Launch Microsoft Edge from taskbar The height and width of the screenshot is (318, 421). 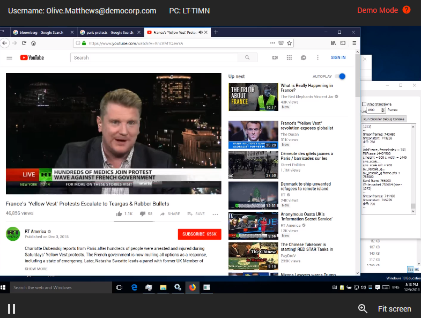pos(134,287)
